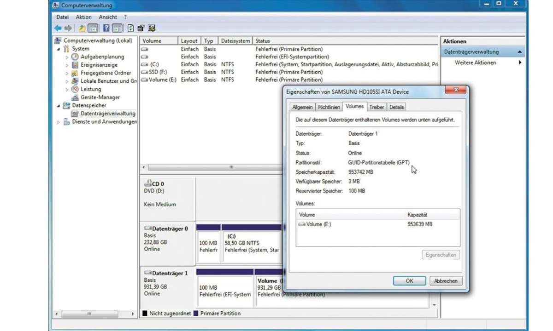Screen dimensions: 553x331
Task: Switch to the Treiber tab
Action: pyautogui.click(x=377, y=107)
